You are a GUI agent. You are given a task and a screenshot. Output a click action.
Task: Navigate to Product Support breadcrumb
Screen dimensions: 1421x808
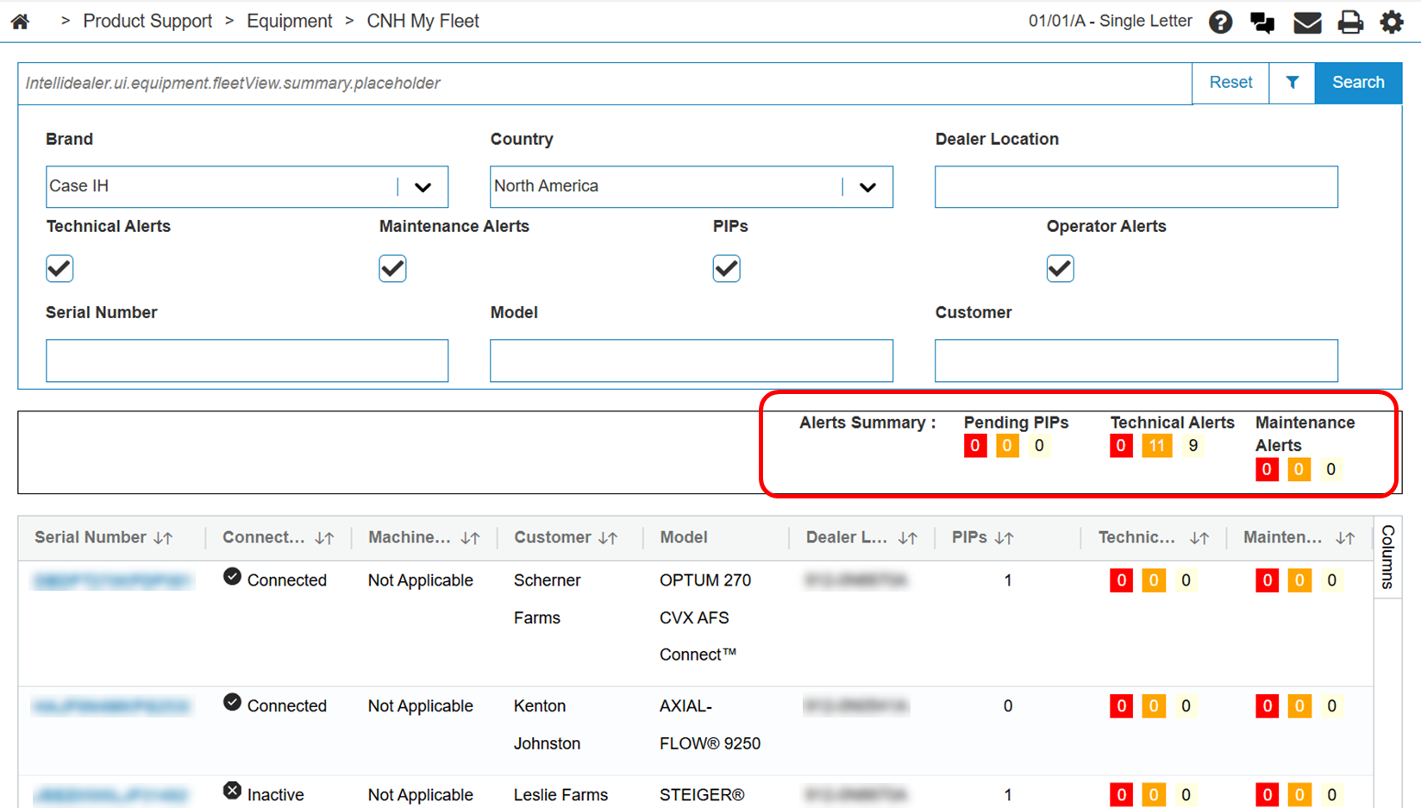click(147, 22)
